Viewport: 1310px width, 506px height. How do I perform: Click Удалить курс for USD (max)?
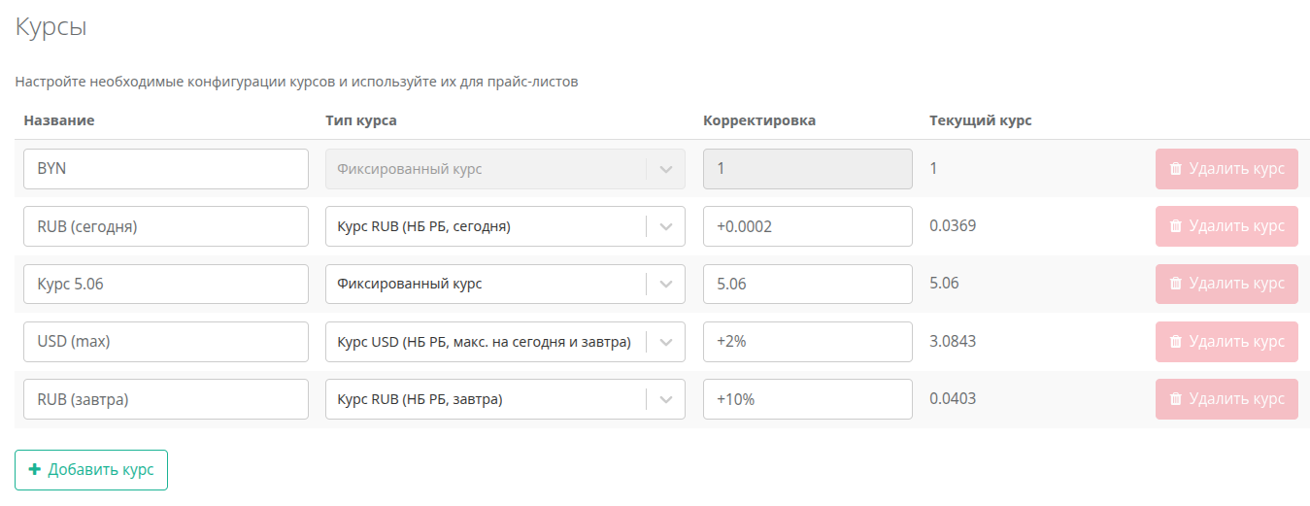pos(1226,342)
